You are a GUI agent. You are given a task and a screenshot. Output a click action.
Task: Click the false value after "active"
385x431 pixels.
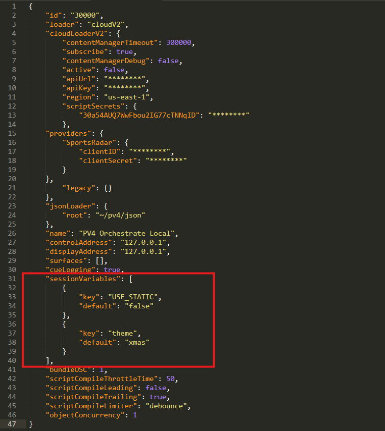tap(114, 70)
